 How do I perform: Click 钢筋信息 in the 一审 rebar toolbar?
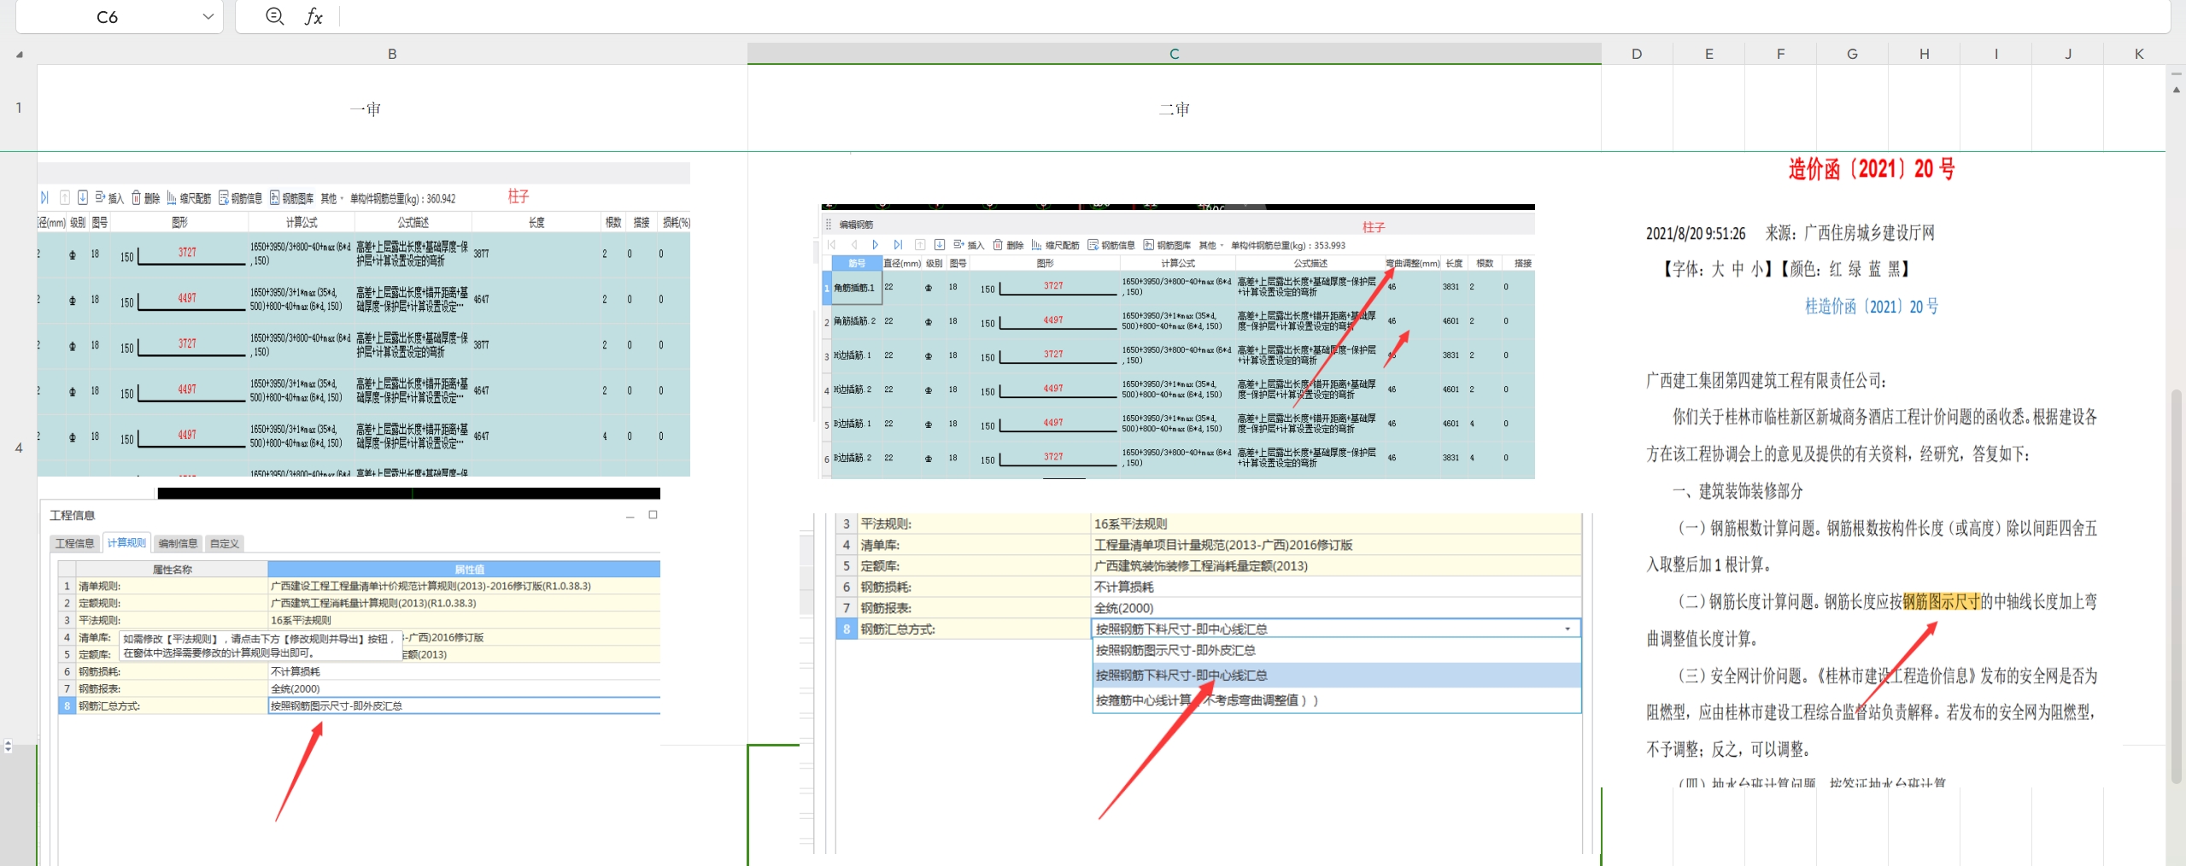(240, 198)
